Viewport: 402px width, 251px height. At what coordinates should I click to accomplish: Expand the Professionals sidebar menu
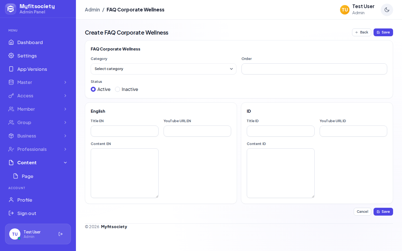(38, 149)
